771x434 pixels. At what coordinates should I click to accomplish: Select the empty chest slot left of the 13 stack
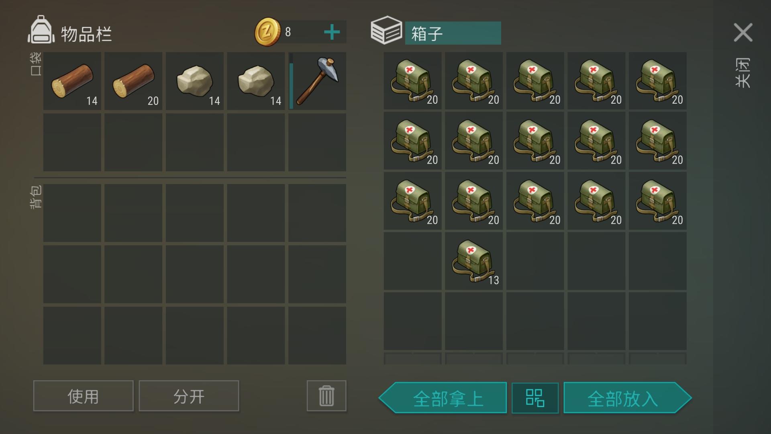[x=412, y=261]
